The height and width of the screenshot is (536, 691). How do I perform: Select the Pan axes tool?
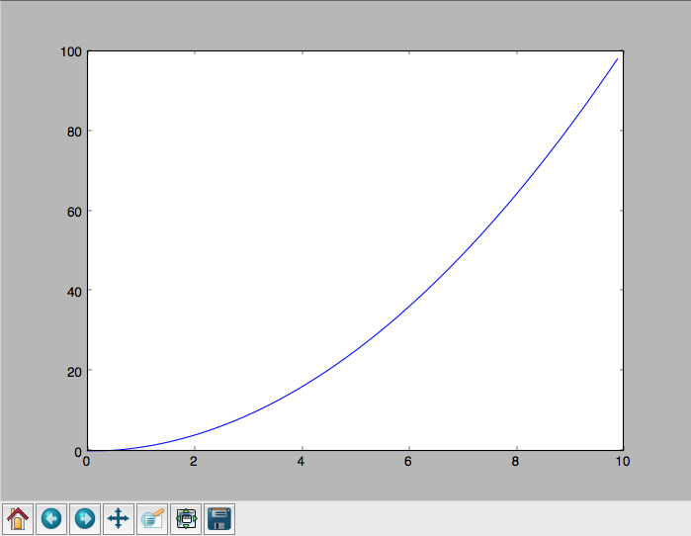click(119, 518)
